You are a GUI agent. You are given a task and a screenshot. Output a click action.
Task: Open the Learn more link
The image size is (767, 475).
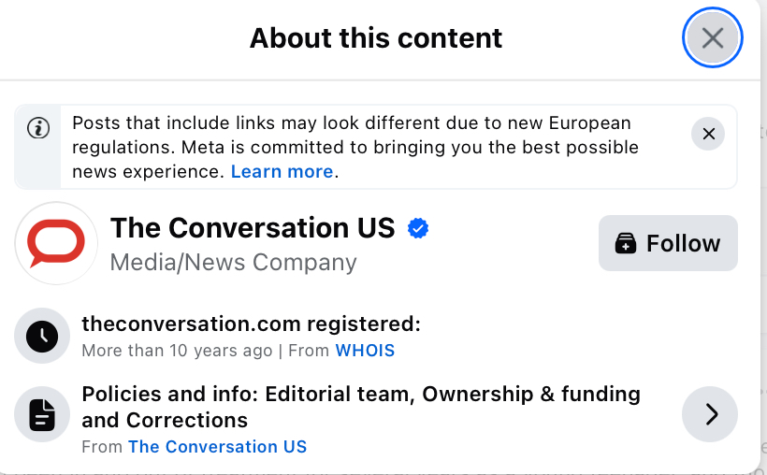(x=282, y=172)
